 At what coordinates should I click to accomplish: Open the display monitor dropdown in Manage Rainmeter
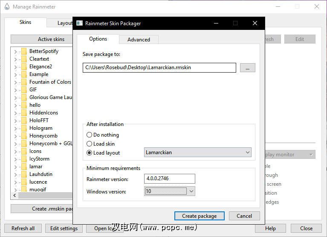pos(290,155)
